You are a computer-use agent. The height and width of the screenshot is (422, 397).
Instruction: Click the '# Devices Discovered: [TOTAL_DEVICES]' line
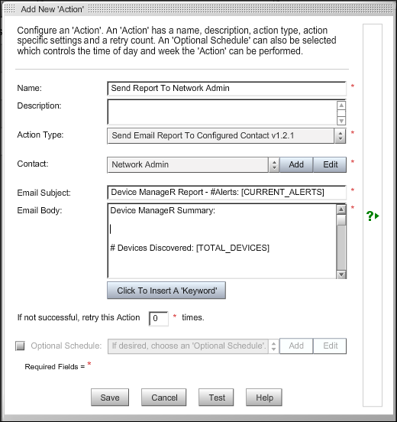point(190,248)
